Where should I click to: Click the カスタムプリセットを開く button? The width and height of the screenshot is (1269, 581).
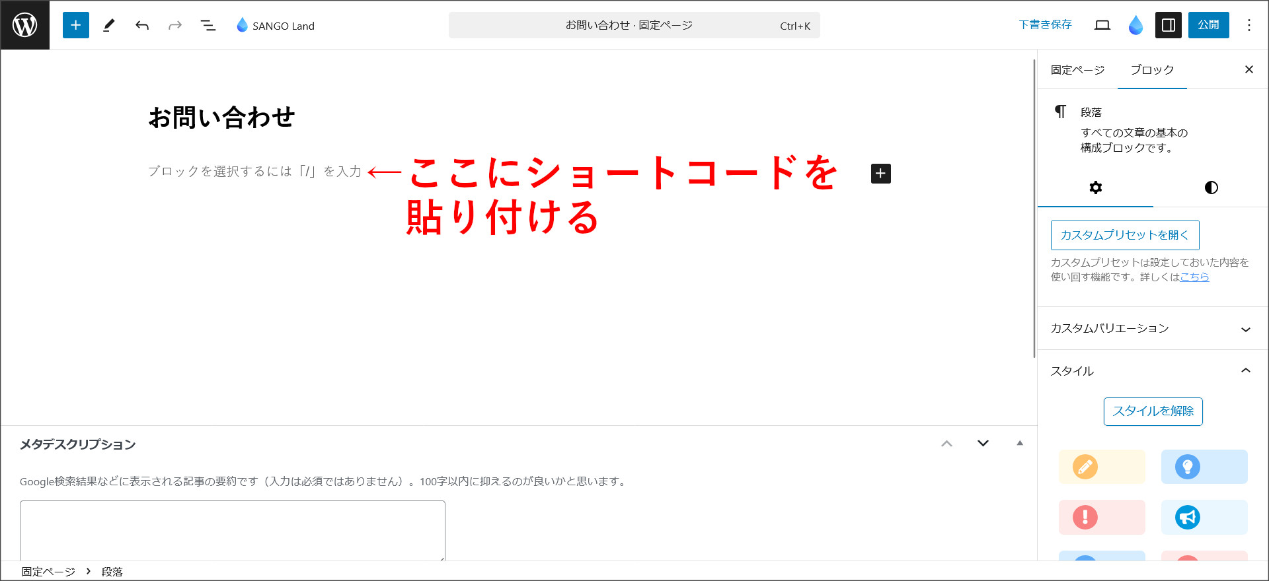pyautogui.click(x=1124, y=235)
